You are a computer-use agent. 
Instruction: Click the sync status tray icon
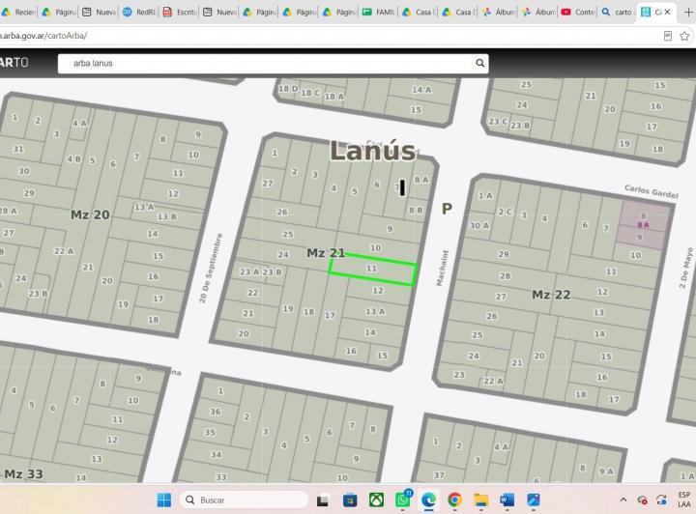coord(661,500)
